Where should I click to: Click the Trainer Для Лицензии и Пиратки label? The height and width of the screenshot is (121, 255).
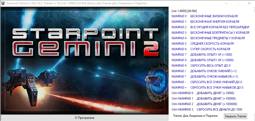click(195, 116)
